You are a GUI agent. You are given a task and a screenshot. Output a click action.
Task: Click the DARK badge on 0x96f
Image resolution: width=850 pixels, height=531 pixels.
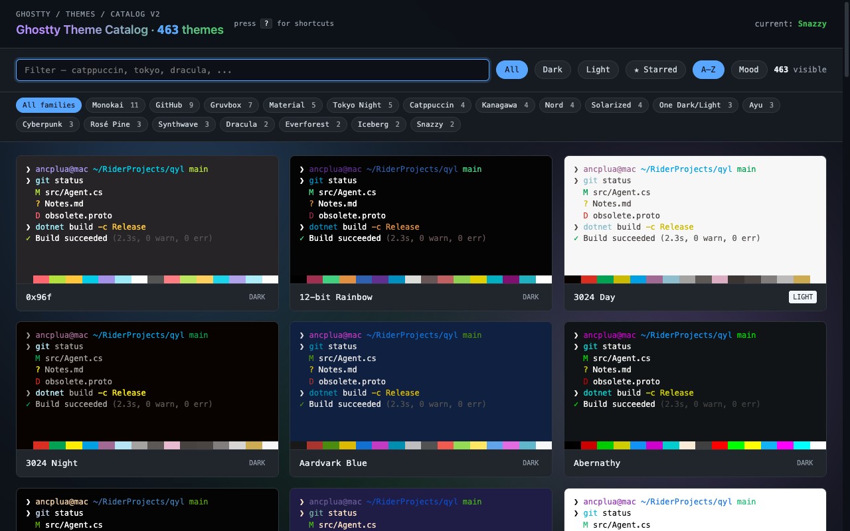(x=257, y=297)
